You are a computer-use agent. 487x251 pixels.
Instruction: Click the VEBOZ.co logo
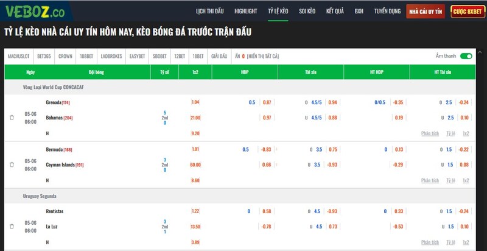tap(35, 12)
